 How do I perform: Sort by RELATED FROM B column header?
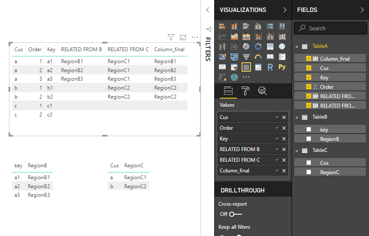point(81,50)
